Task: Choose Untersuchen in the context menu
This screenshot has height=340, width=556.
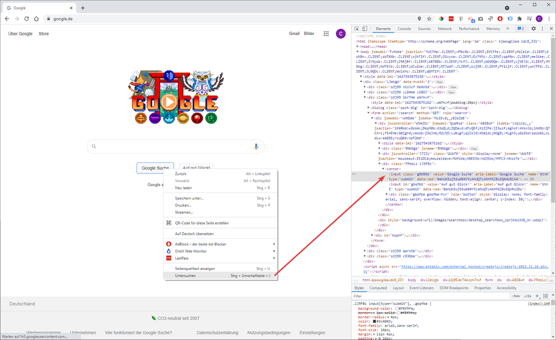Action: click(220, 276)
